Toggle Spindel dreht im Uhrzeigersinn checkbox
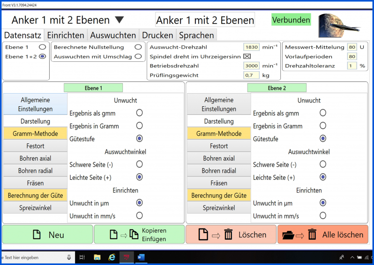374x265 pixels. 247,57
